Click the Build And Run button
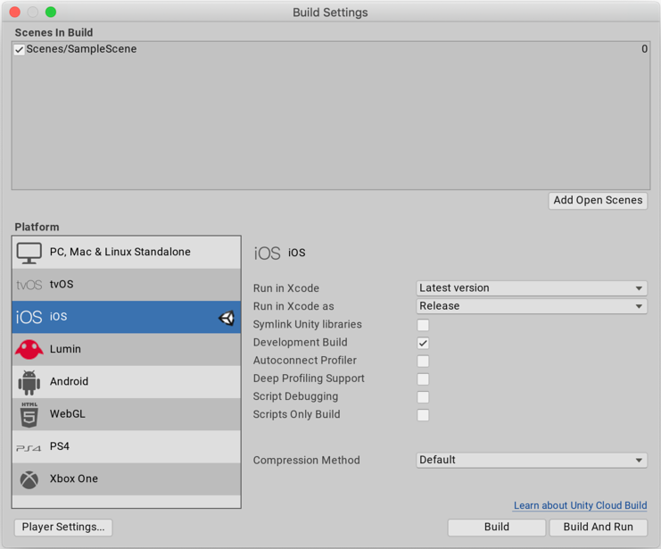The image size is (661, 549). (x=599, y=528)
